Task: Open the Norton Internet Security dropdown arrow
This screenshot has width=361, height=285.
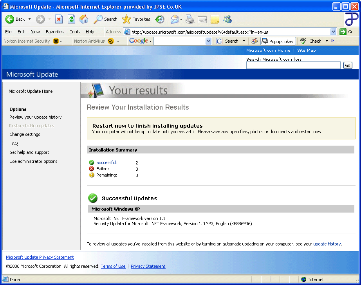Action: coord(61,41)
